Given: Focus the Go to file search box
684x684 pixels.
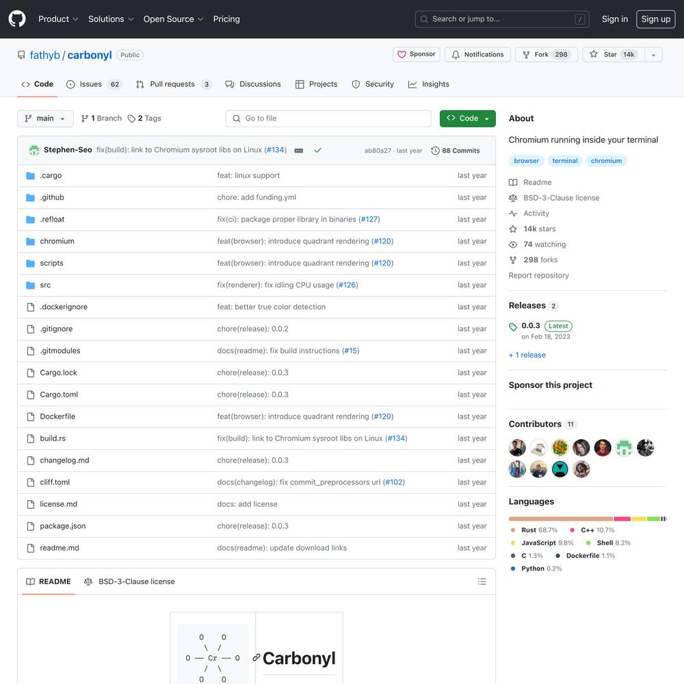Looking at the screenshot, I should point(328,118).
